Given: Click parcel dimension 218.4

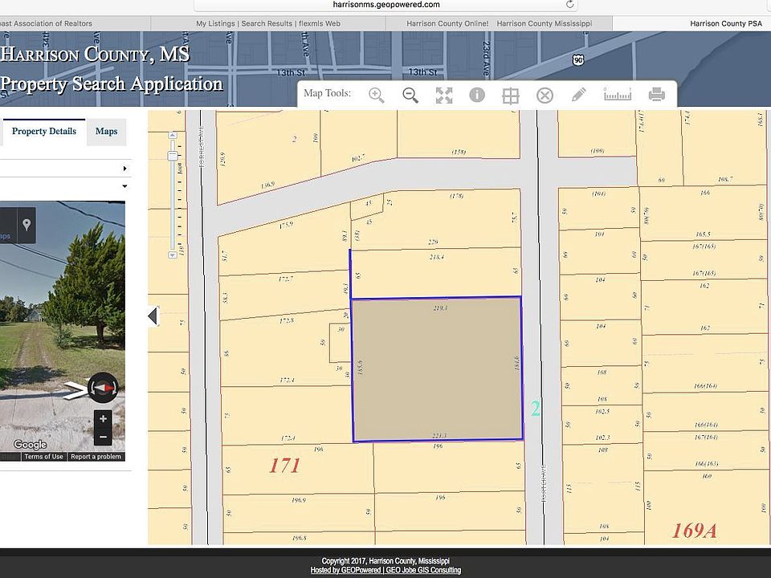Looking at the screenshot, I should coord(437,257).
